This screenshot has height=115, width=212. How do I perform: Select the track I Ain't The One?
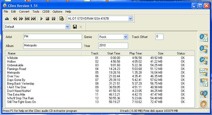tap(17, 87)
